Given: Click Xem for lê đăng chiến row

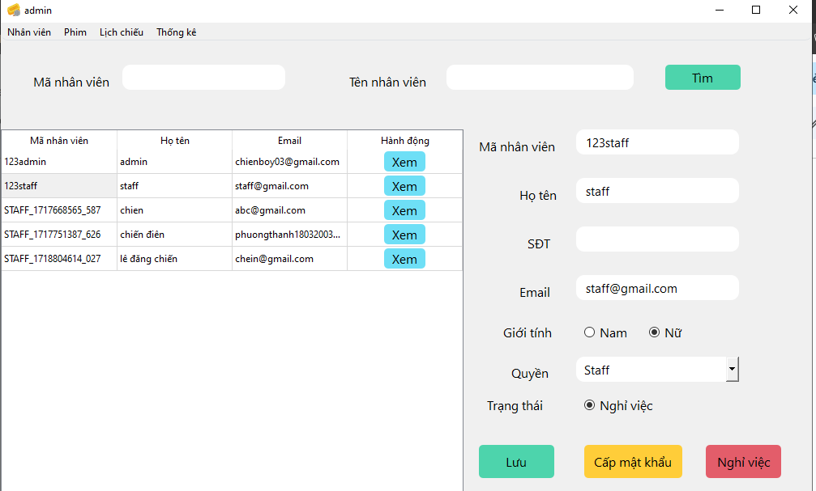Looking at the screenshot, I should 404,259.
